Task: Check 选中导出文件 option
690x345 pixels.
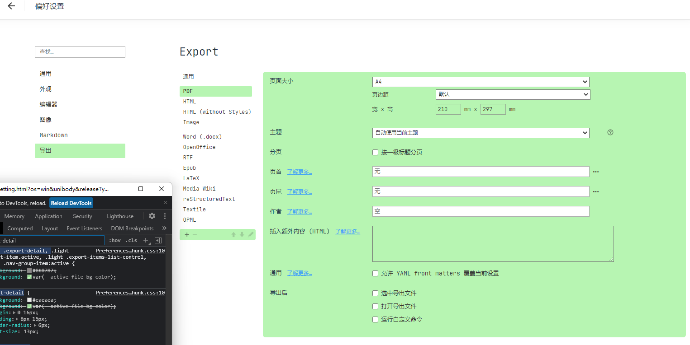Action: tap(375, 294)
